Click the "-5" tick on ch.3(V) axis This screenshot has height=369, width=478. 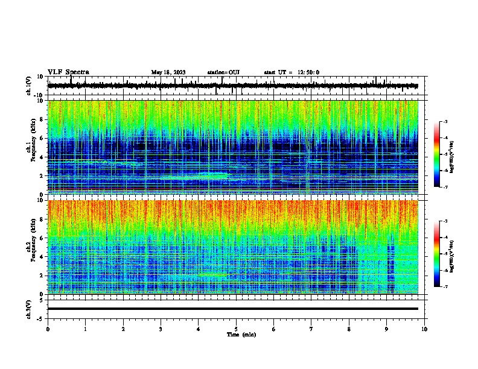[x=40, y=319]
